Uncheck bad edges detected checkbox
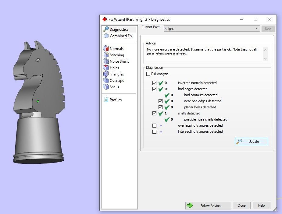This screenshot has width=282, height=214. point(154,89)
